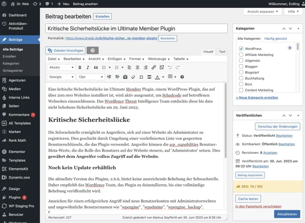
Task: Expand Ansicht anpassen screen options
Action: 262,12
